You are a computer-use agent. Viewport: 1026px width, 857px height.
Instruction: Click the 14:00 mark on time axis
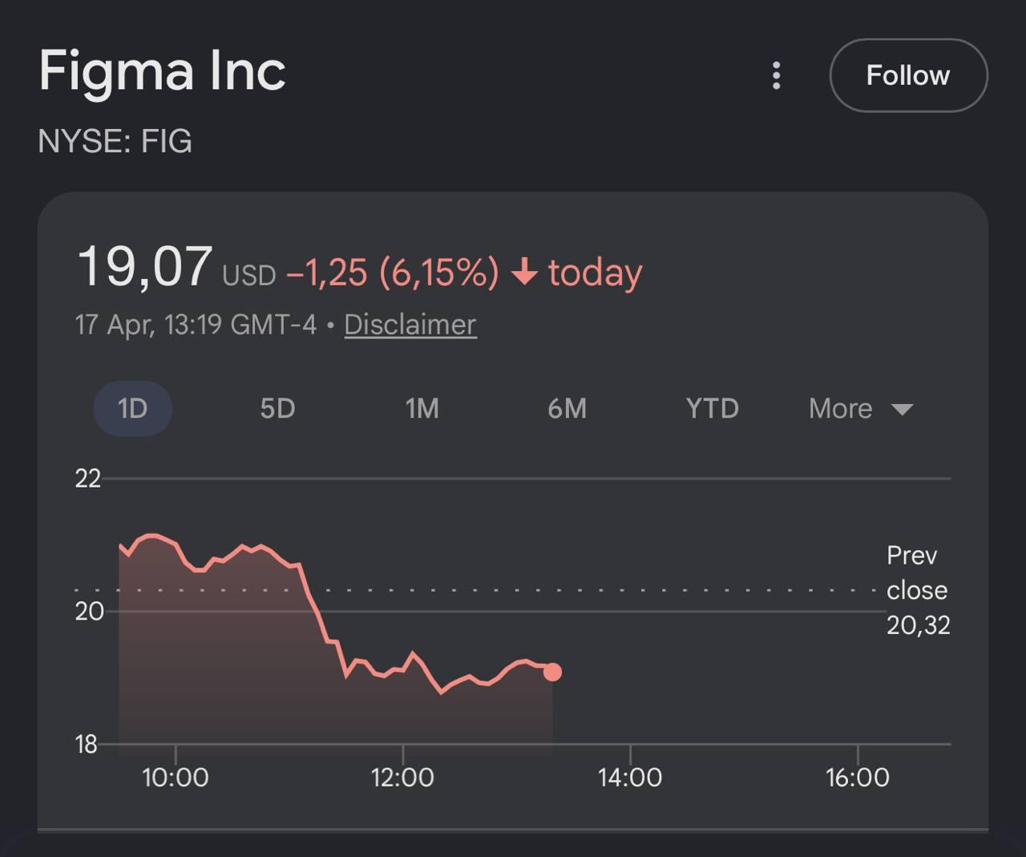click(630, 777)
